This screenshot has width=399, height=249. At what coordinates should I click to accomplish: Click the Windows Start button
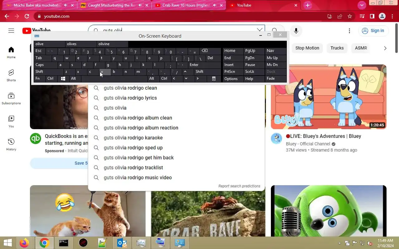click(7, 243)
